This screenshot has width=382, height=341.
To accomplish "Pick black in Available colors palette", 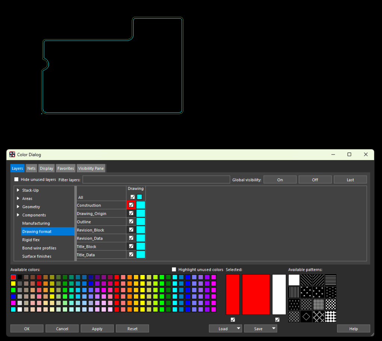I will coord(20,277).
